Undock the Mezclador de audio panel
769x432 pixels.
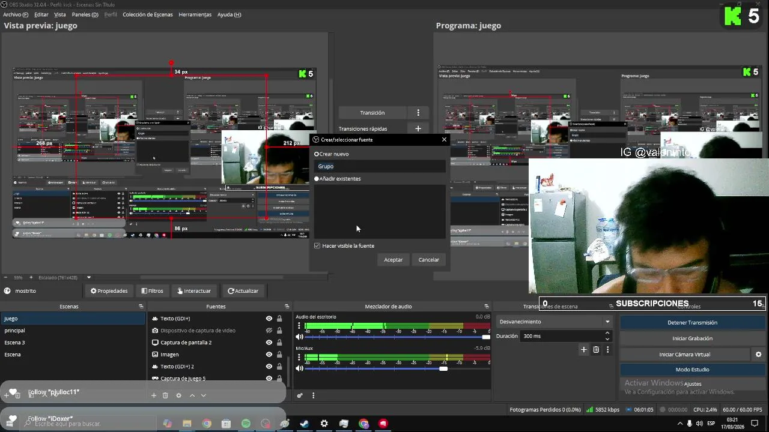(487, 307)
